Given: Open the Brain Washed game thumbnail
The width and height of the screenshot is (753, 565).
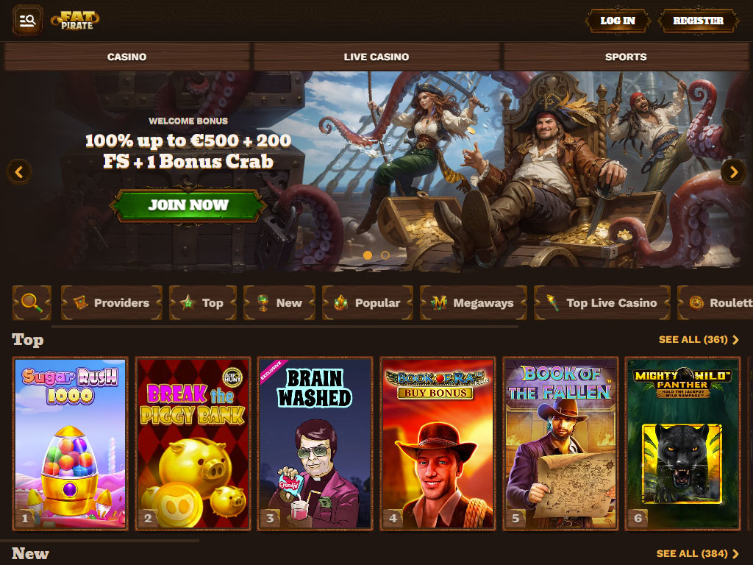Looking at the screenshot, I should 315,444.
